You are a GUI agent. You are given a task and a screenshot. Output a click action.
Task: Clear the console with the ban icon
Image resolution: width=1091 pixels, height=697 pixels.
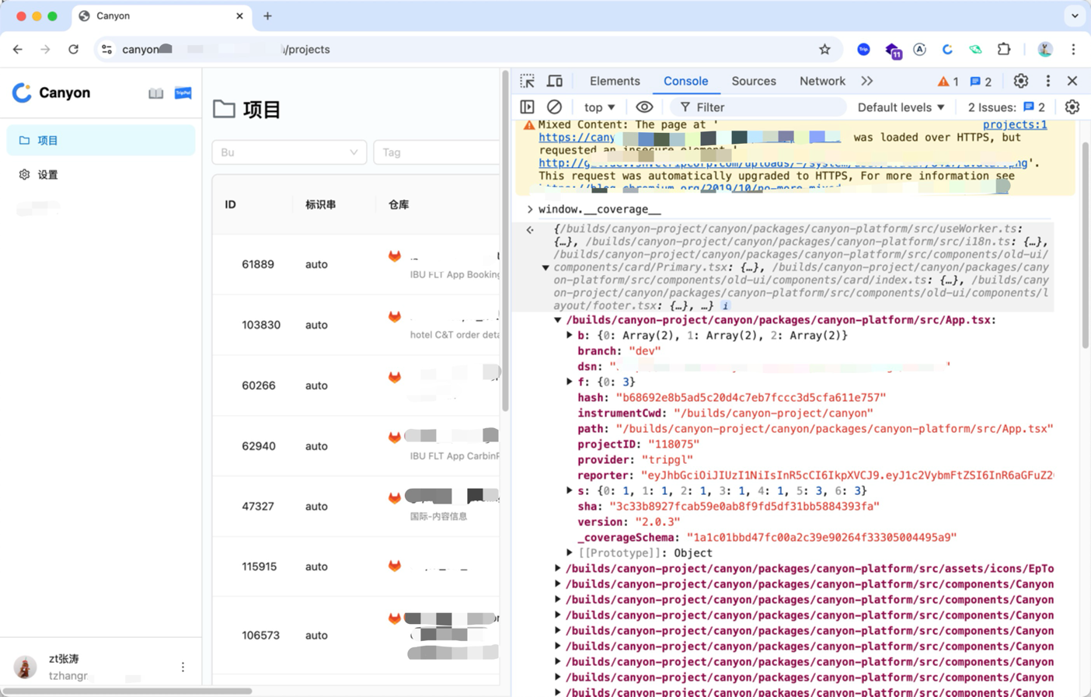554,107
